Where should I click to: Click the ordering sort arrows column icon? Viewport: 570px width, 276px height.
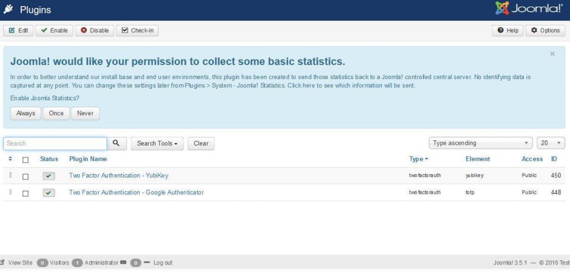(x=10, y=159)
